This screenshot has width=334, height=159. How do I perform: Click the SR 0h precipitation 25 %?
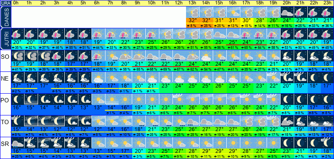pyautogui.click(x=18, y=156)
